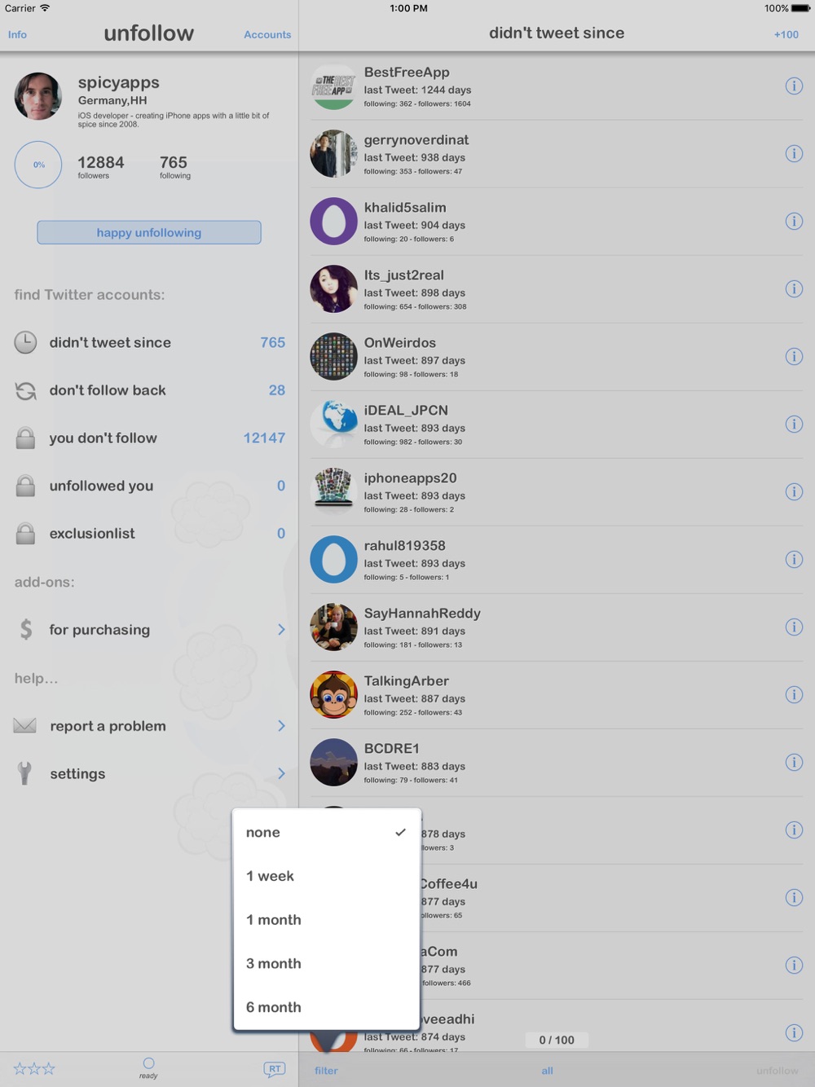Select the gerrynoverdinat username
The image size is (815, 1087).
point(416,140)
